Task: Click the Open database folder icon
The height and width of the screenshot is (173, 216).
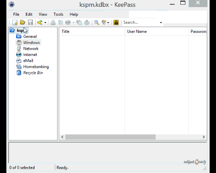Action: (x=23, y=22)
